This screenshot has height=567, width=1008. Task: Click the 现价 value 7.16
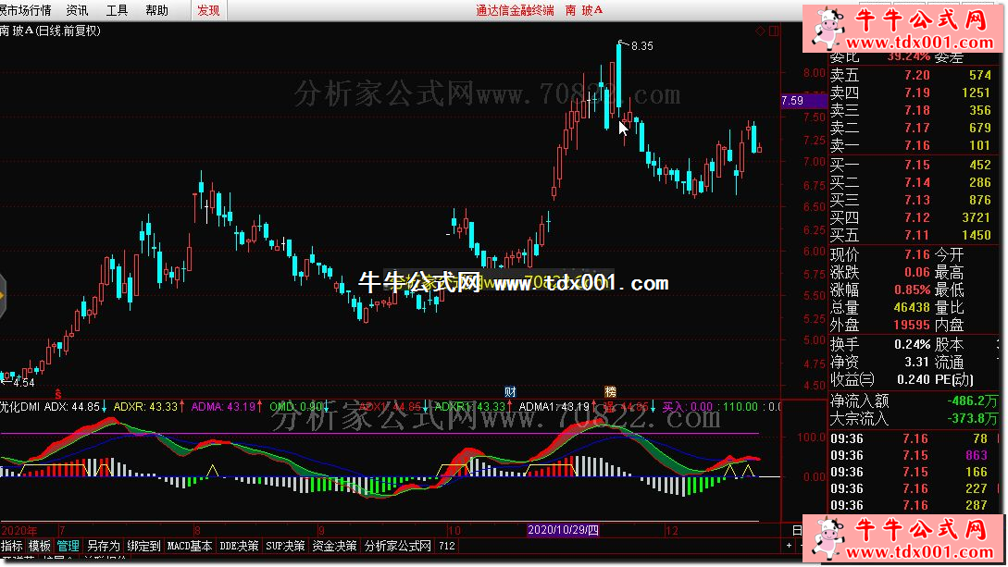click(916, 255)
